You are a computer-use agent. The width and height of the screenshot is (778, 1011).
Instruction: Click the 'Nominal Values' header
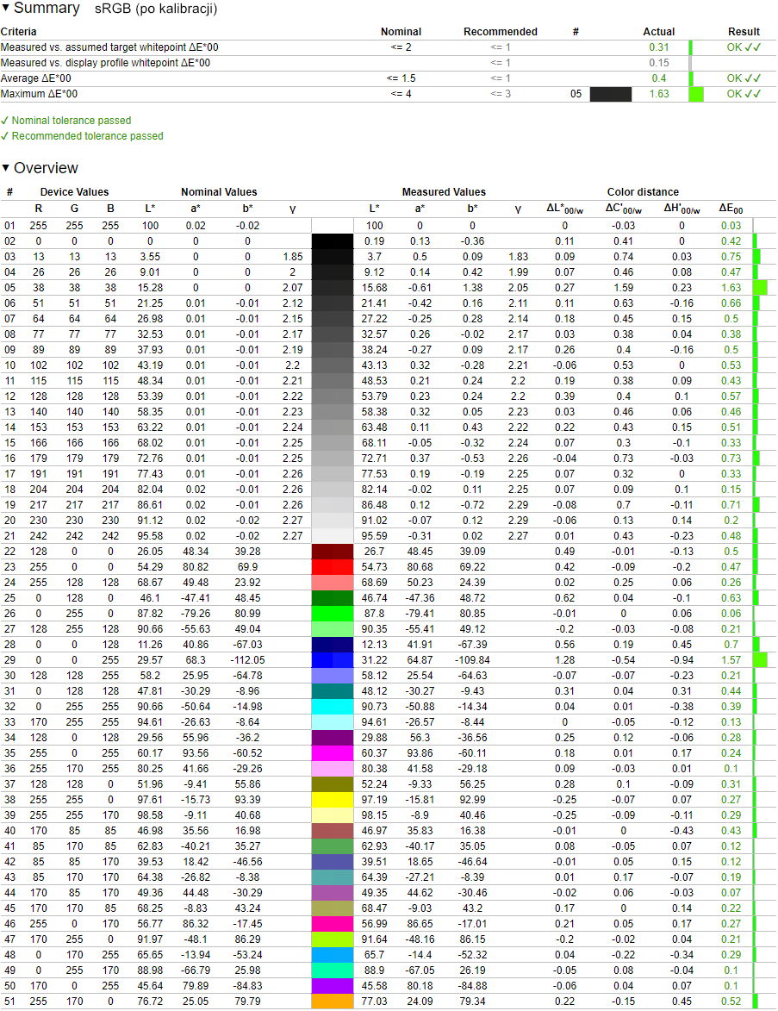point(219,192)
